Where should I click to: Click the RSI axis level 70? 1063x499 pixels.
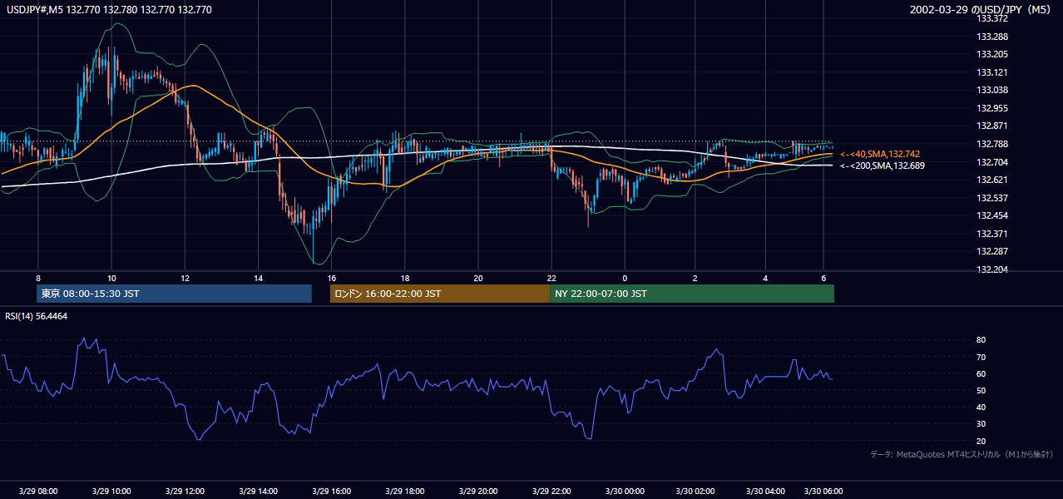[981, 357]
